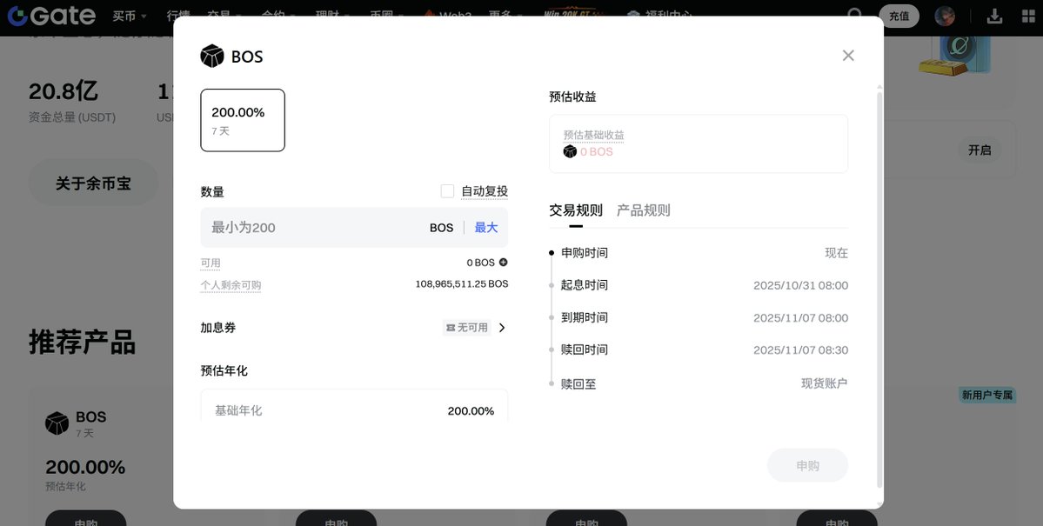Click the Gate logo in the top bar

pyautogui.click(x=51, y=16)
